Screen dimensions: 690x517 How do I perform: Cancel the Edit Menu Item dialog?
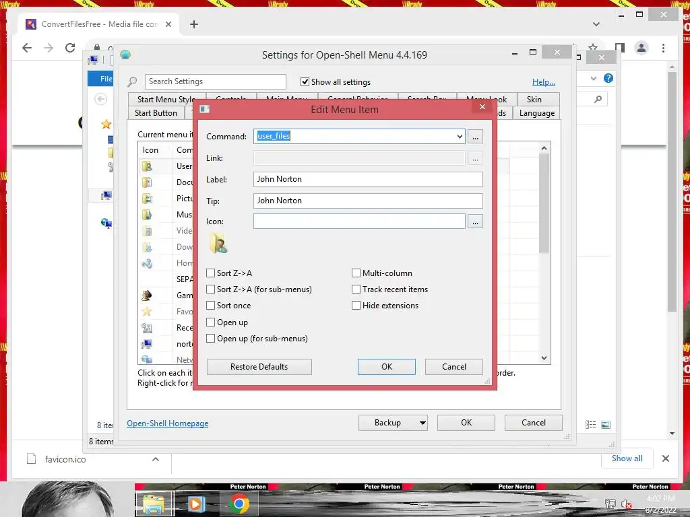(453, 367)
